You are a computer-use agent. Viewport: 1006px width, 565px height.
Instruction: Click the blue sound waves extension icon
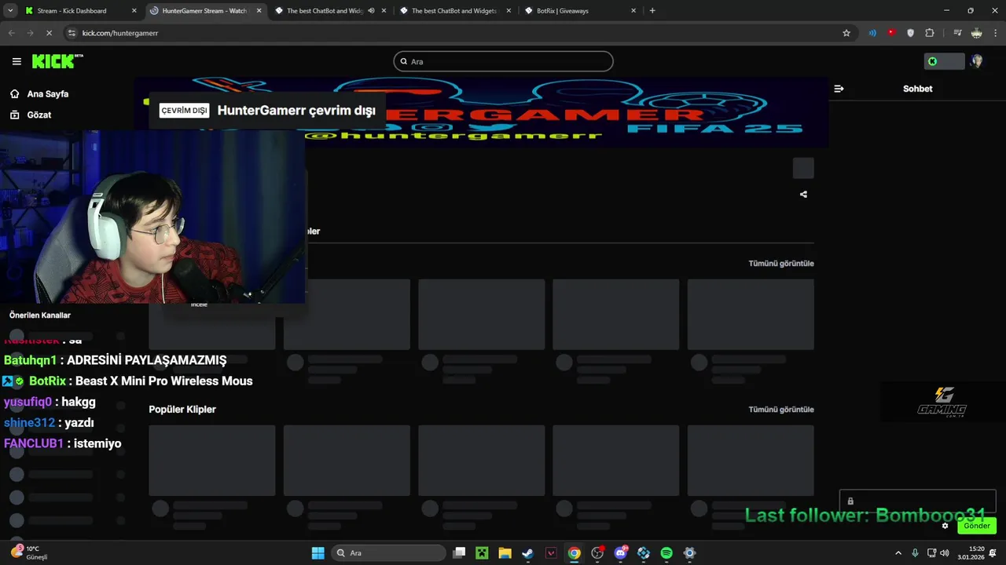pyautogui.click(x=872, y=33)
